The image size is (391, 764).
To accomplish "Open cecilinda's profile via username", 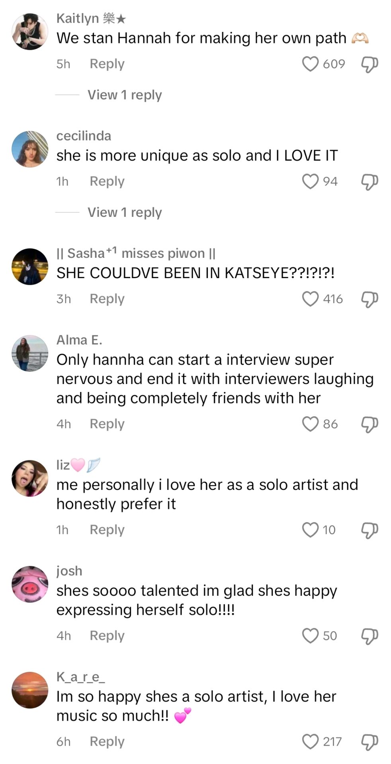I will click(x=84, y=136).
